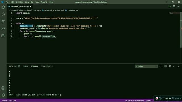Viewport: 182px width, 102px height.
Task: Create a new terminal with plus icon
Action: pos(161,66)
